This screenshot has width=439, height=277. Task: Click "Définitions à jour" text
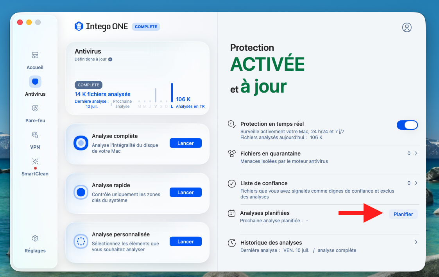coord(90,59)
